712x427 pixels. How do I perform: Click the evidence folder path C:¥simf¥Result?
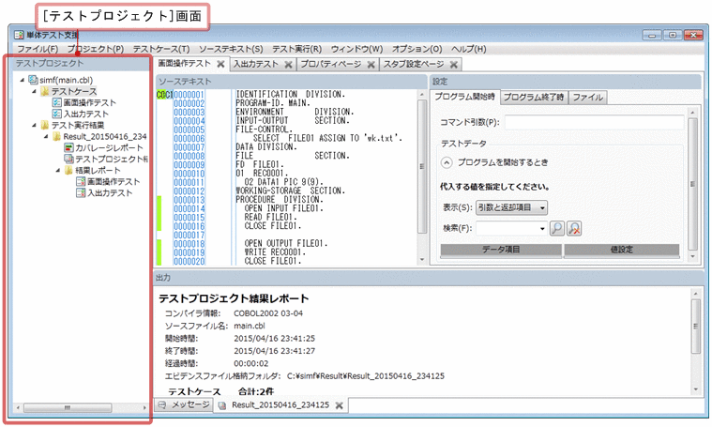(366, 376)
